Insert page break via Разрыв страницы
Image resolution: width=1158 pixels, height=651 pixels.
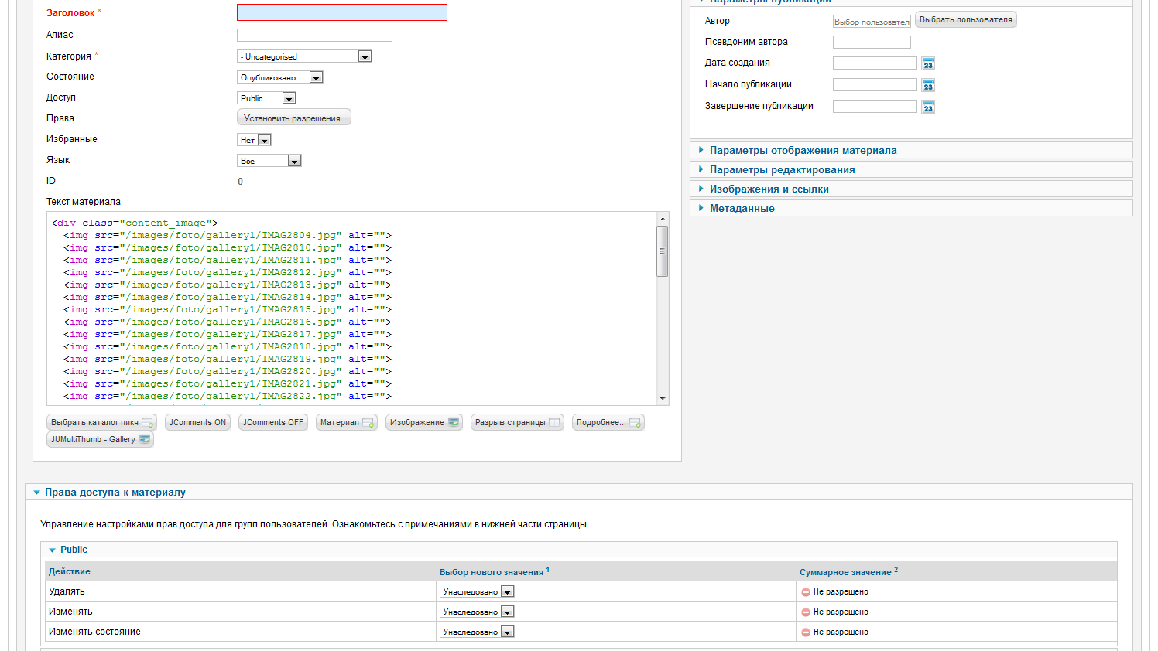[x=516, y=422]
